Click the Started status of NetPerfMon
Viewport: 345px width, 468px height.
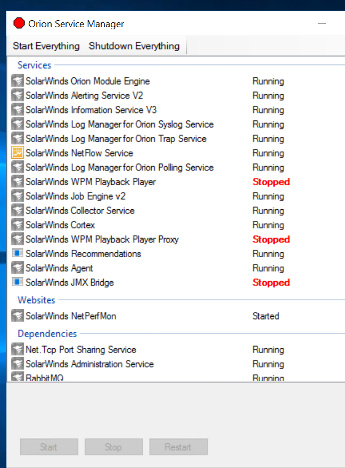266,316
